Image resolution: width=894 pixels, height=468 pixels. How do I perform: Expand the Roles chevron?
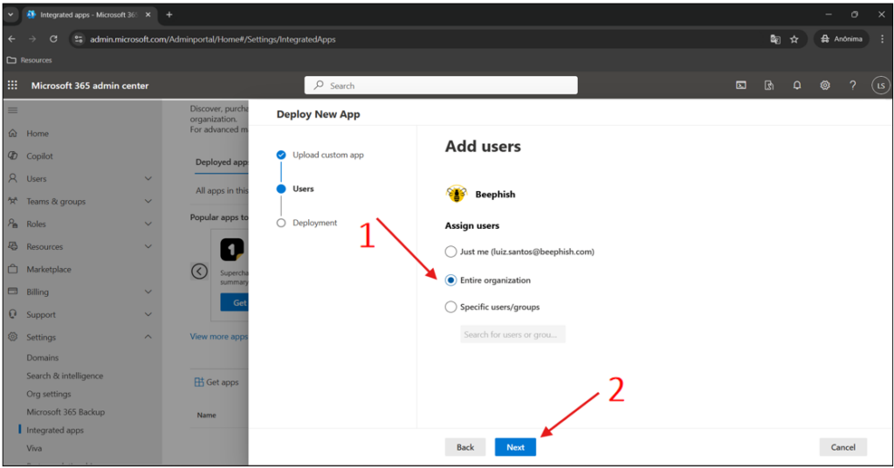tap(148, 224)
